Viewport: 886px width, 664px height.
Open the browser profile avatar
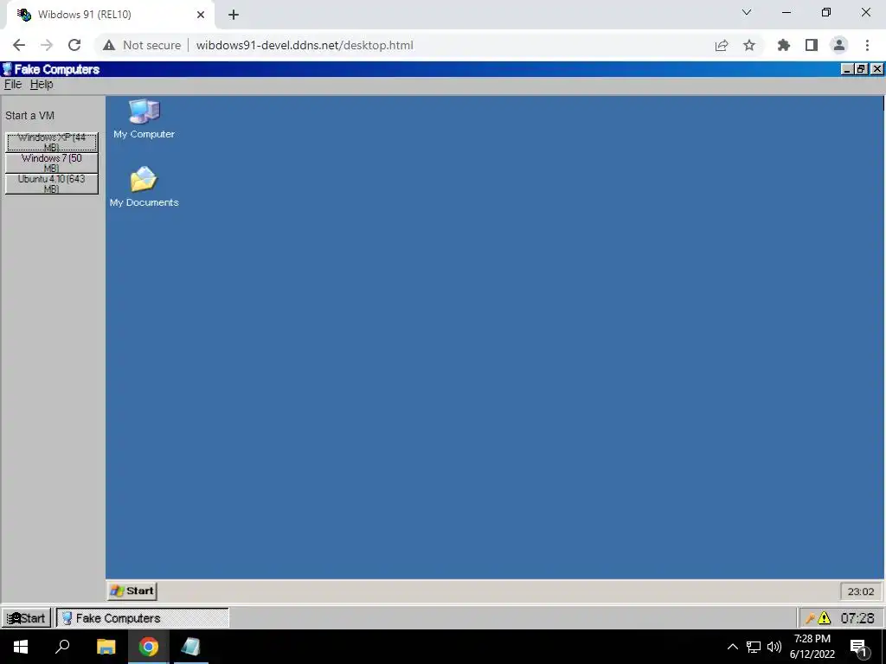pyautogui.click(x=839, y=45)
